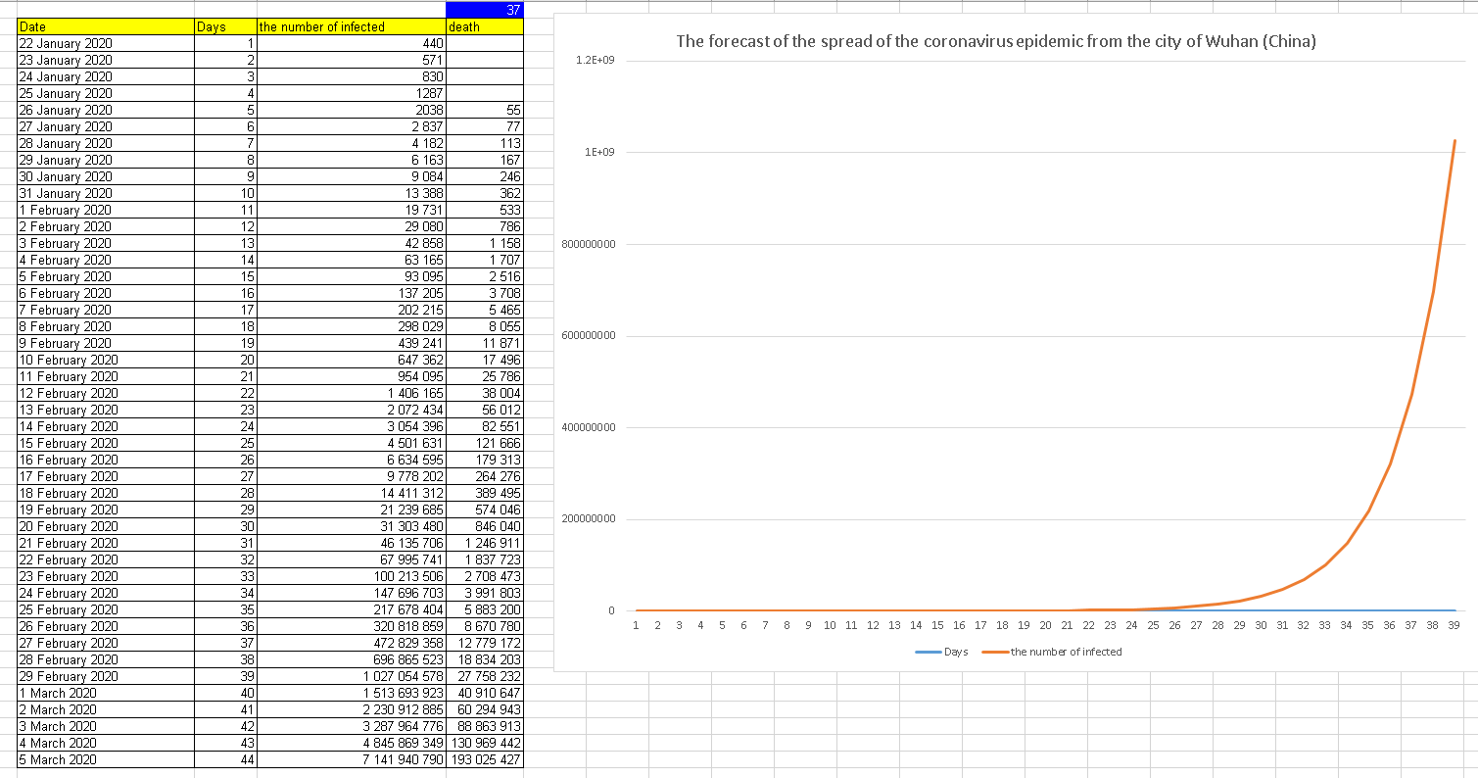
Task: Select the '7 February 2020' cell
Action: [x=106, y=311]
